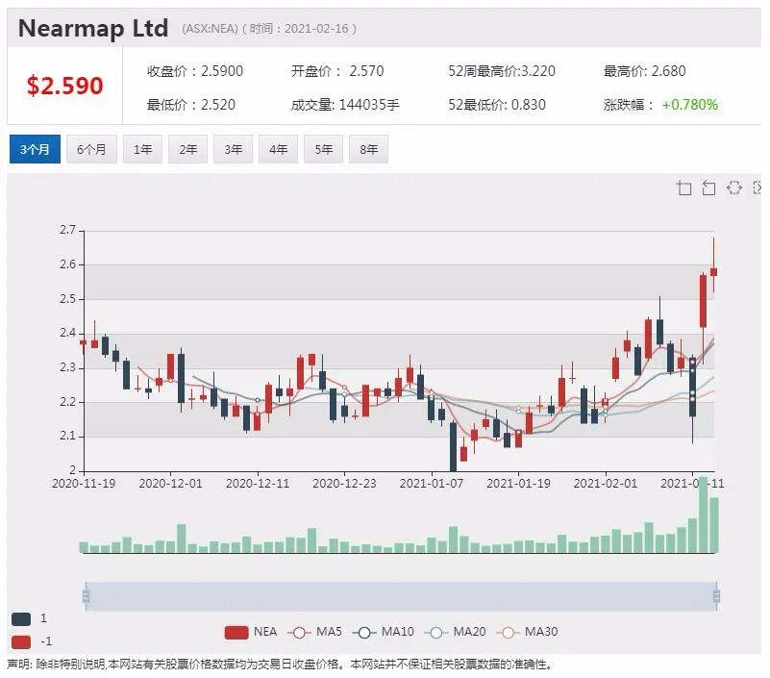
Task: Click the long dark candlestick dropping to 2
Action: [453, 446]
